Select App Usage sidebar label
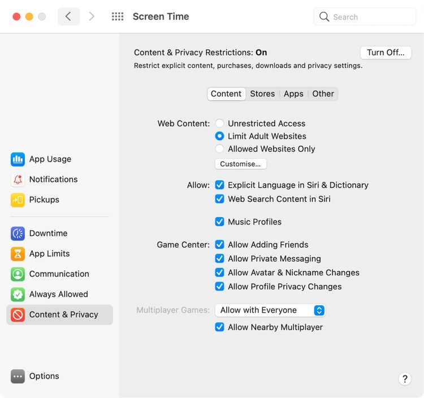This screenshot has height=398, width=424. (50, 159)
